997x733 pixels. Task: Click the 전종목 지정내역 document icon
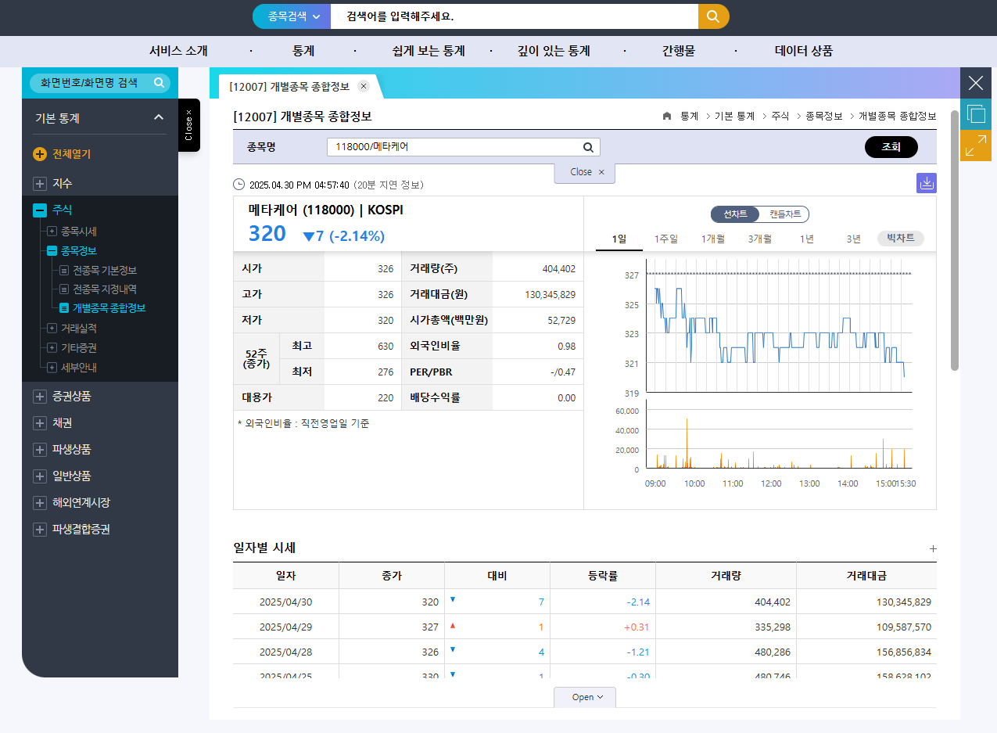click(x=65, y=289)
